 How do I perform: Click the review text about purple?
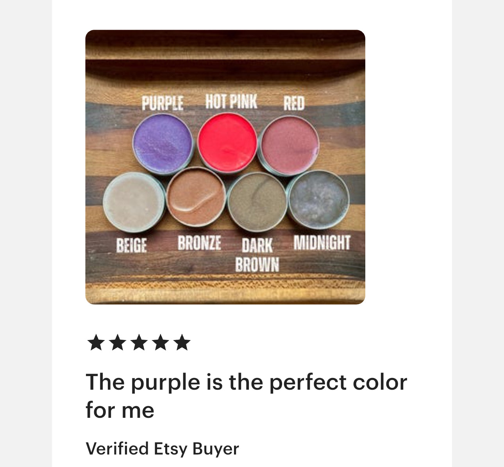point(247,396)
